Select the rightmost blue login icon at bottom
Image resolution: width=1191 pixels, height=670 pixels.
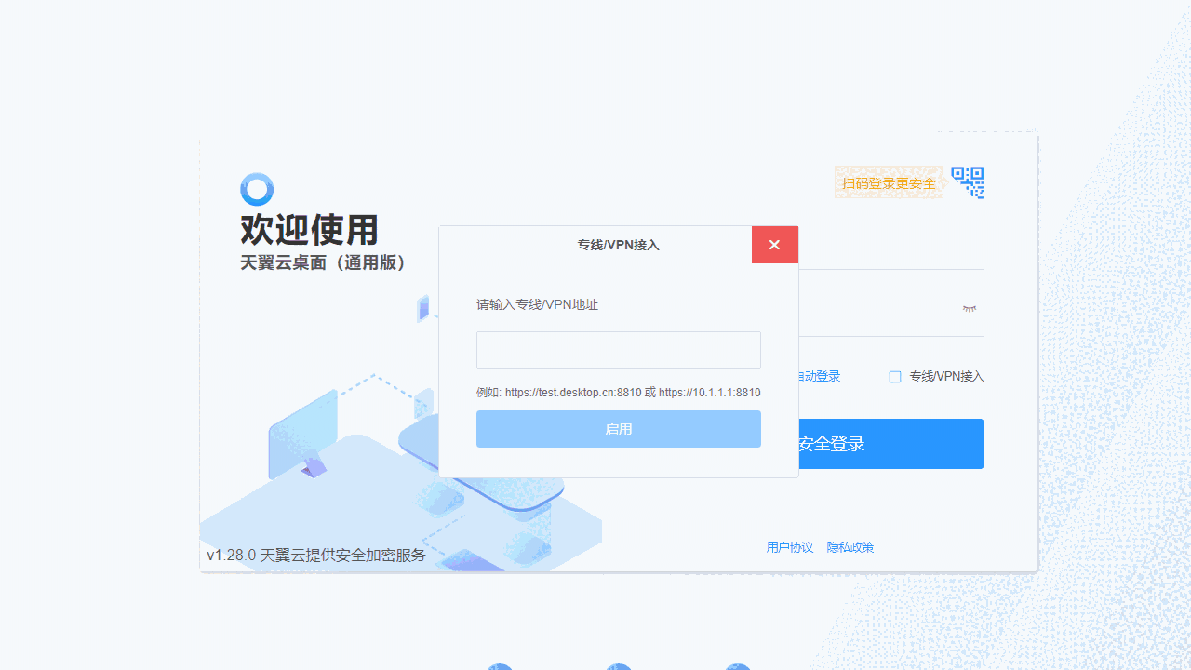coord(737,667)
